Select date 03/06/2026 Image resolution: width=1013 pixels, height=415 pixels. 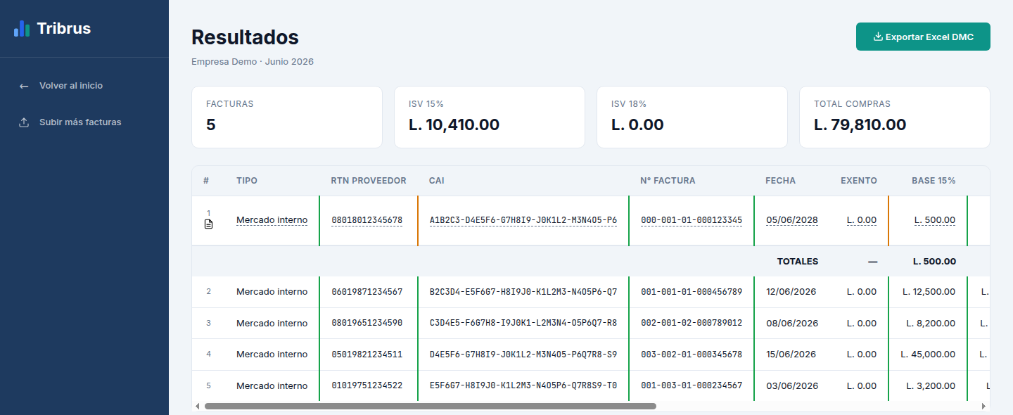tap(792, 386)
